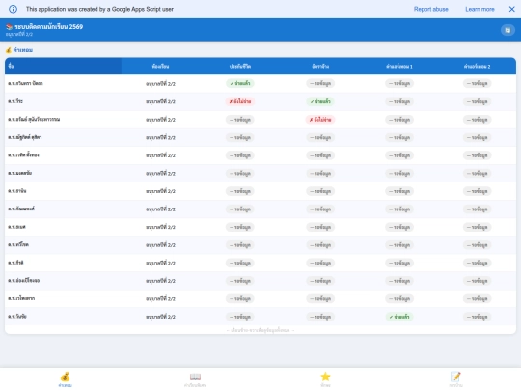Click the green paid badge in second row

pyautogui.click(x=320, y=101)
